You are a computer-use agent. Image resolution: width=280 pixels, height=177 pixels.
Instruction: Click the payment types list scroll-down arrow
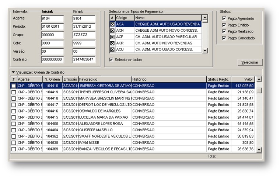click(x=205, y=51)
